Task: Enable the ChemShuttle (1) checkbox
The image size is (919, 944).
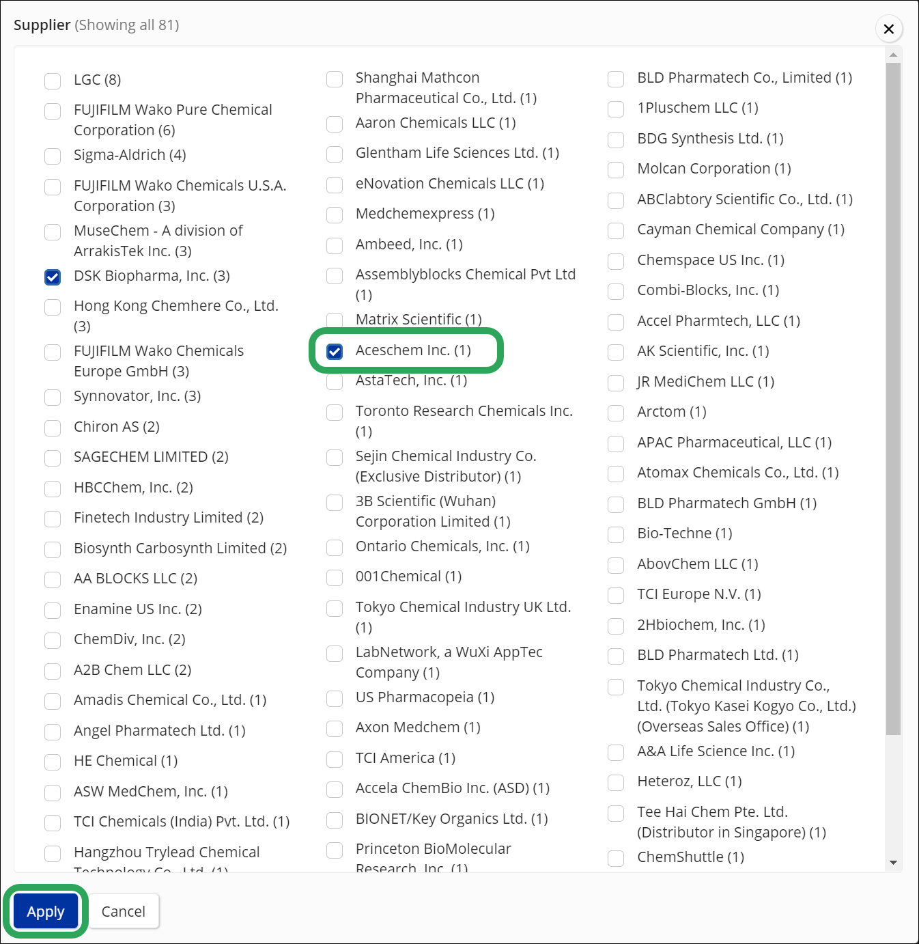Action: [616, 859]
